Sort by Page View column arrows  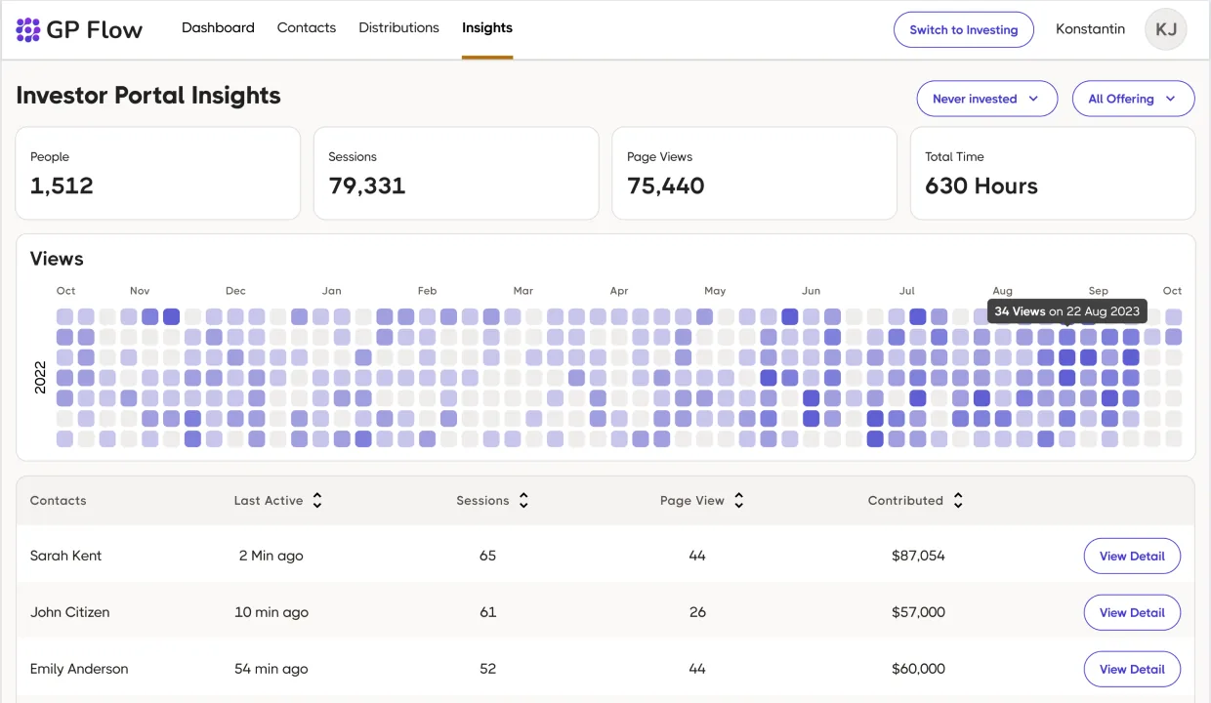(739, 501)
